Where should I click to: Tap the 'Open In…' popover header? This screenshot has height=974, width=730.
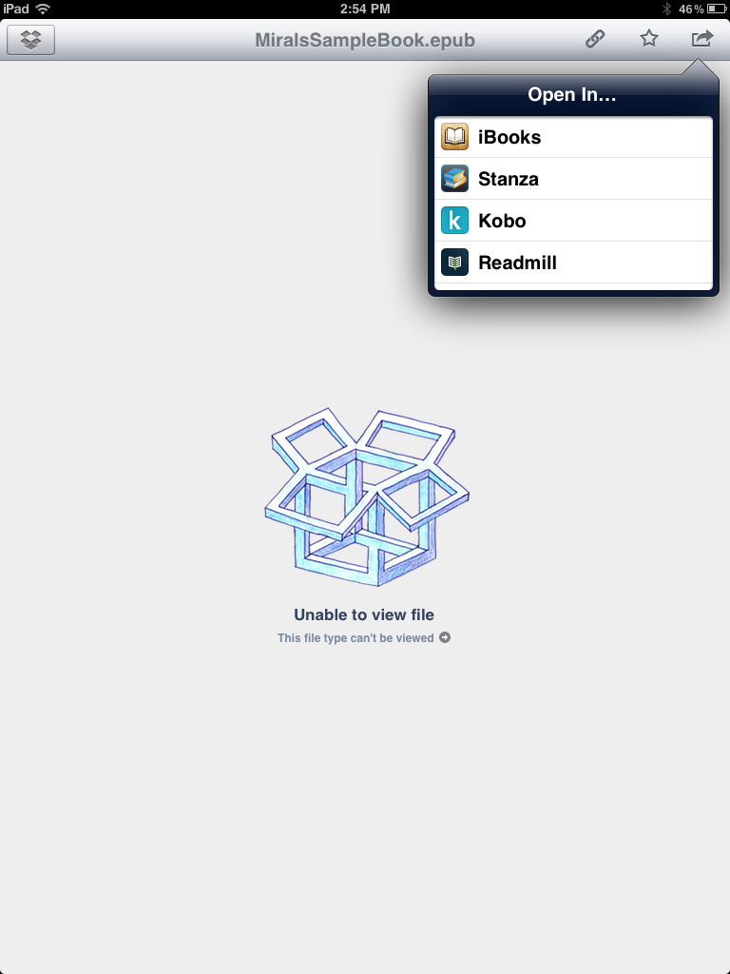pos(572,94)
